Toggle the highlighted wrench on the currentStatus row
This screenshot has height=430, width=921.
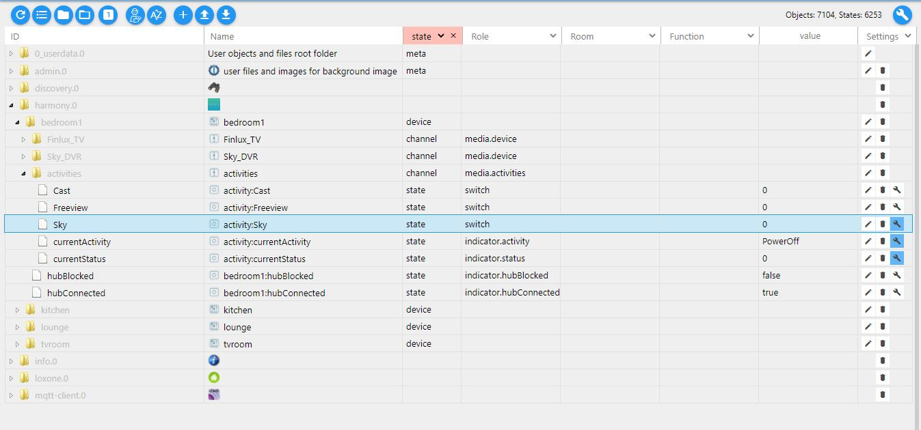(897, 258)
